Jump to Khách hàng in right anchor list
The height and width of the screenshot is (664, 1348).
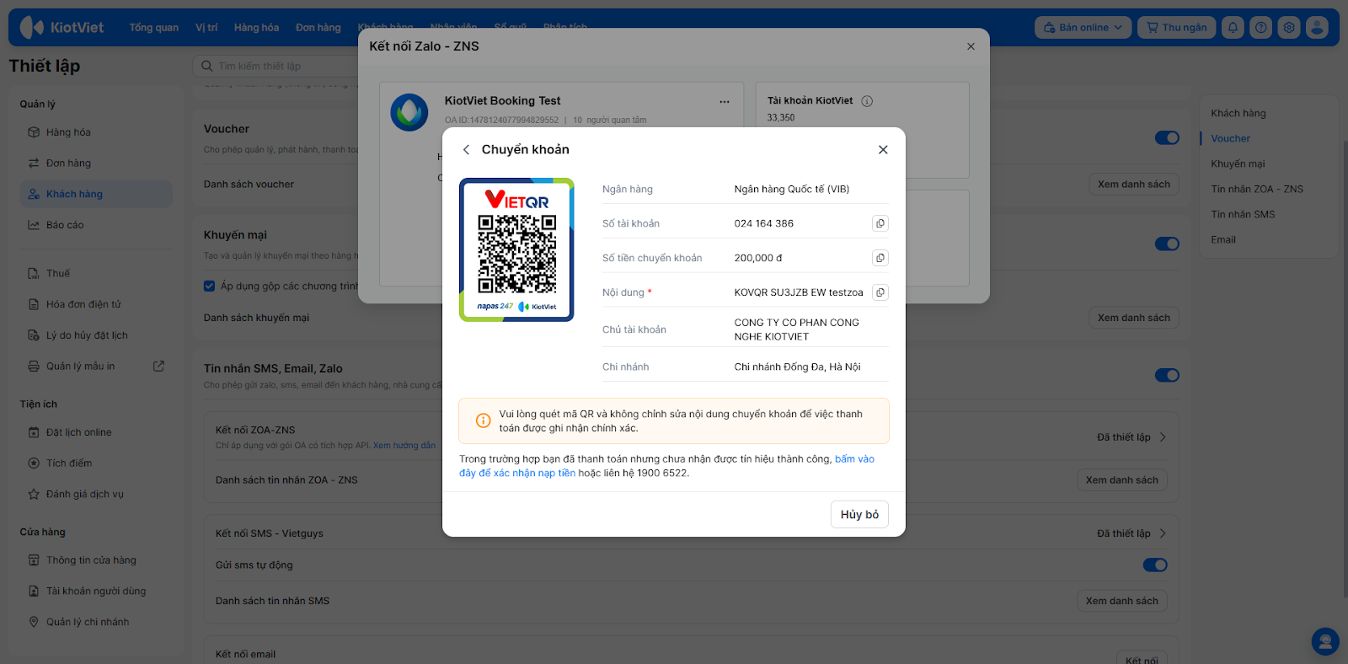(x=1238, y=113)
